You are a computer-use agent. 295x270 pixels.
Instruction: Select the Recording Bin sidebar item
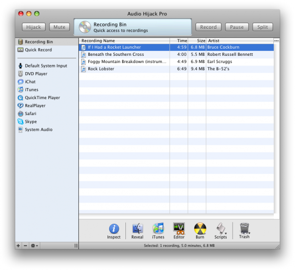(x=47, y=42)
